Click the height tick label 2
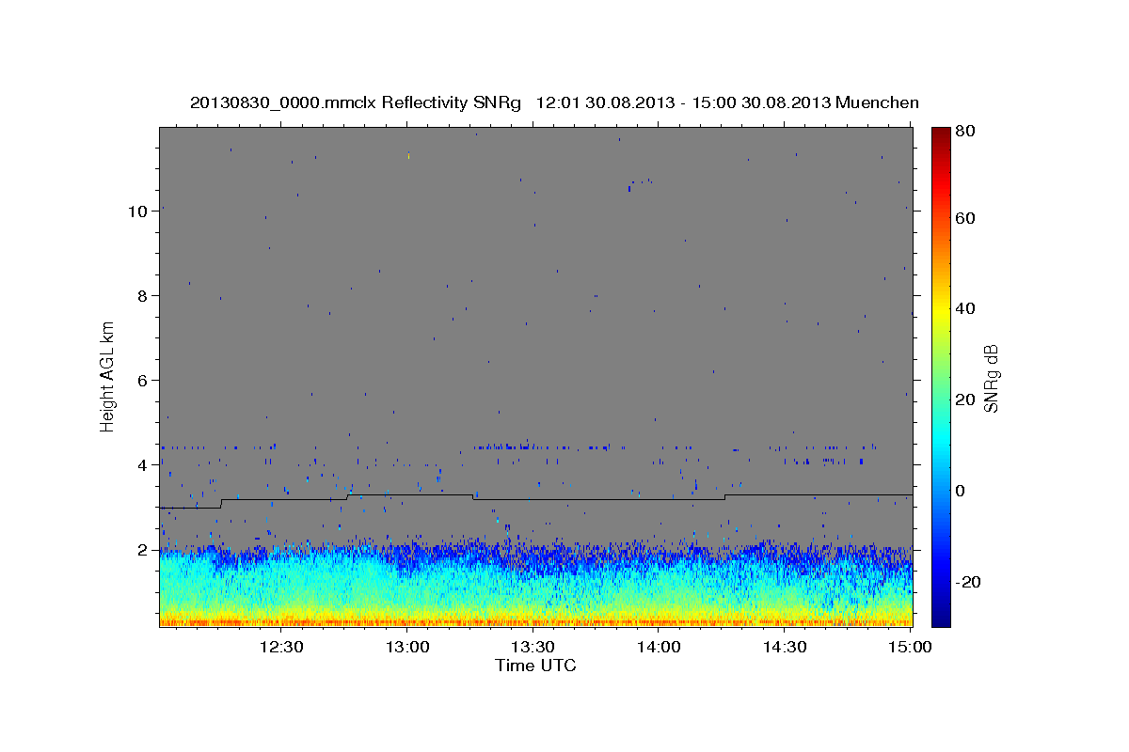The image size is (1129, 752). (143, 550)
